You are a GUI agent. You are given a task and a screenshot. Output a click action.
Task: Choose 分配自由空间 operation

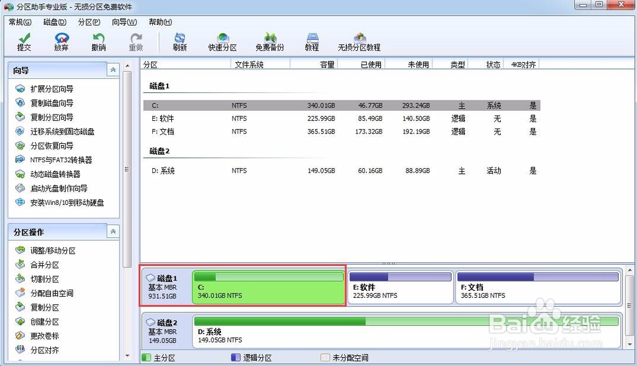pos(45,293)
